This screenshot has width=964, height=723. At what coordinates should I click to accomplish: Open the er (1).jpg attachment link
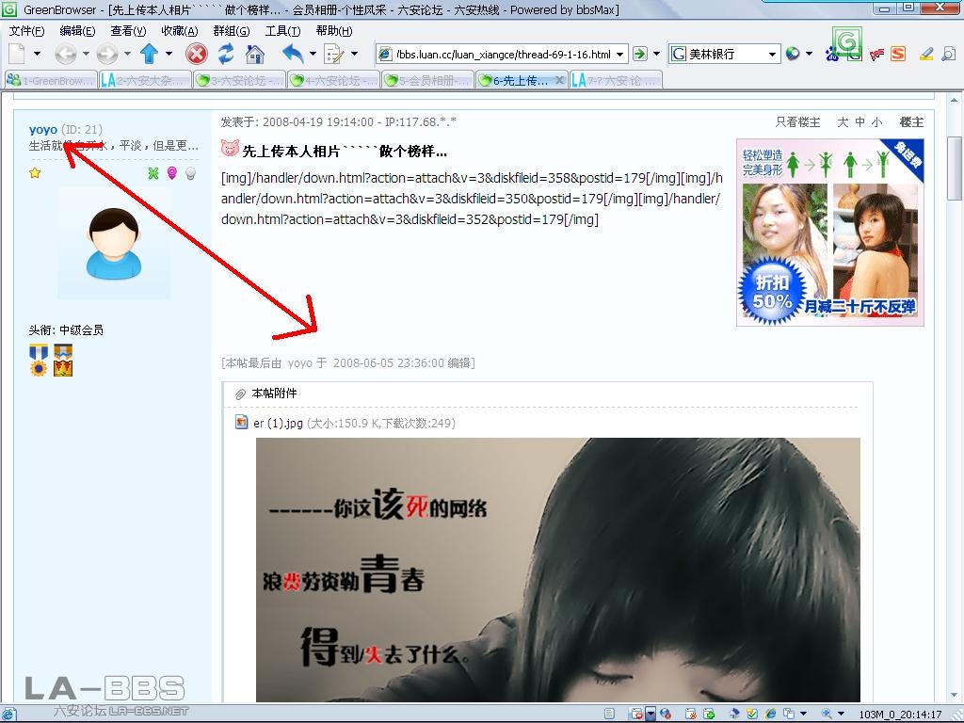coord(278,424)
